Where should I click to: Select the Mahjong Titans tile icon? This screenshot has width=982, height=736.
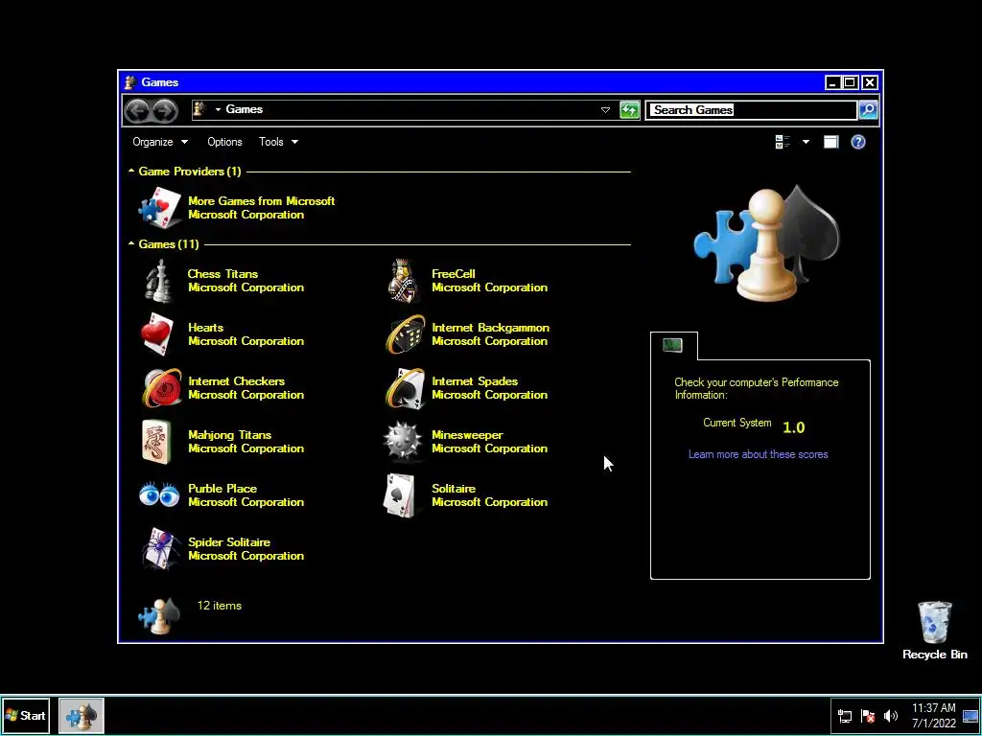(156, 442)
